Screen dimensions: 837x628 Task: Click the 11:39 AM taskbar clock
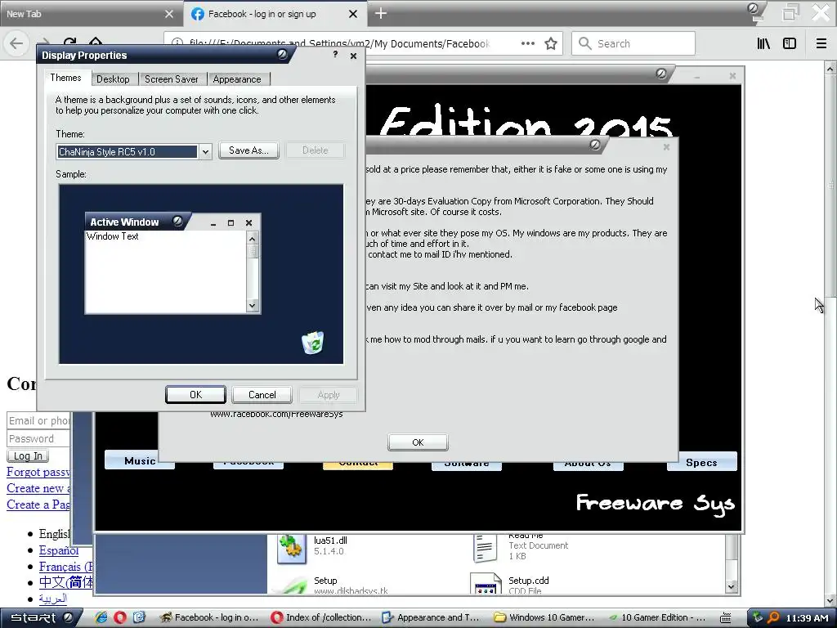(x=807, y=618)
